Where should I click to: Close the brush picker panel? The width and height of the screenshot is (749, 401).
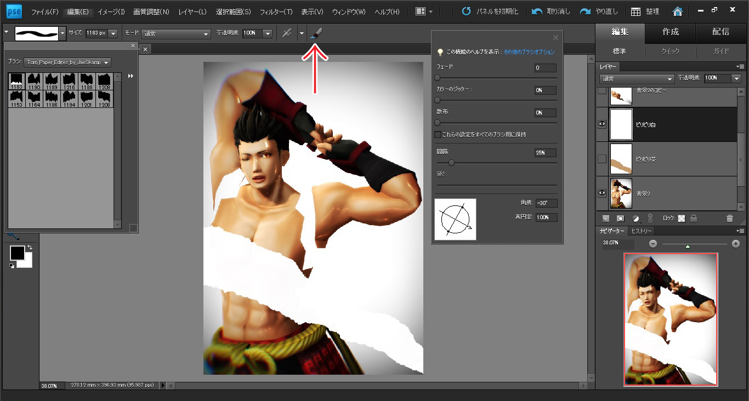133,46
